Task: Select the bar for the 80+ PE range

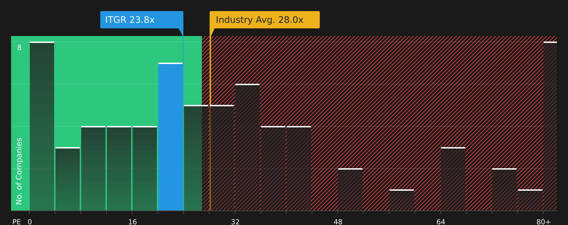Action: coord(550,126)
